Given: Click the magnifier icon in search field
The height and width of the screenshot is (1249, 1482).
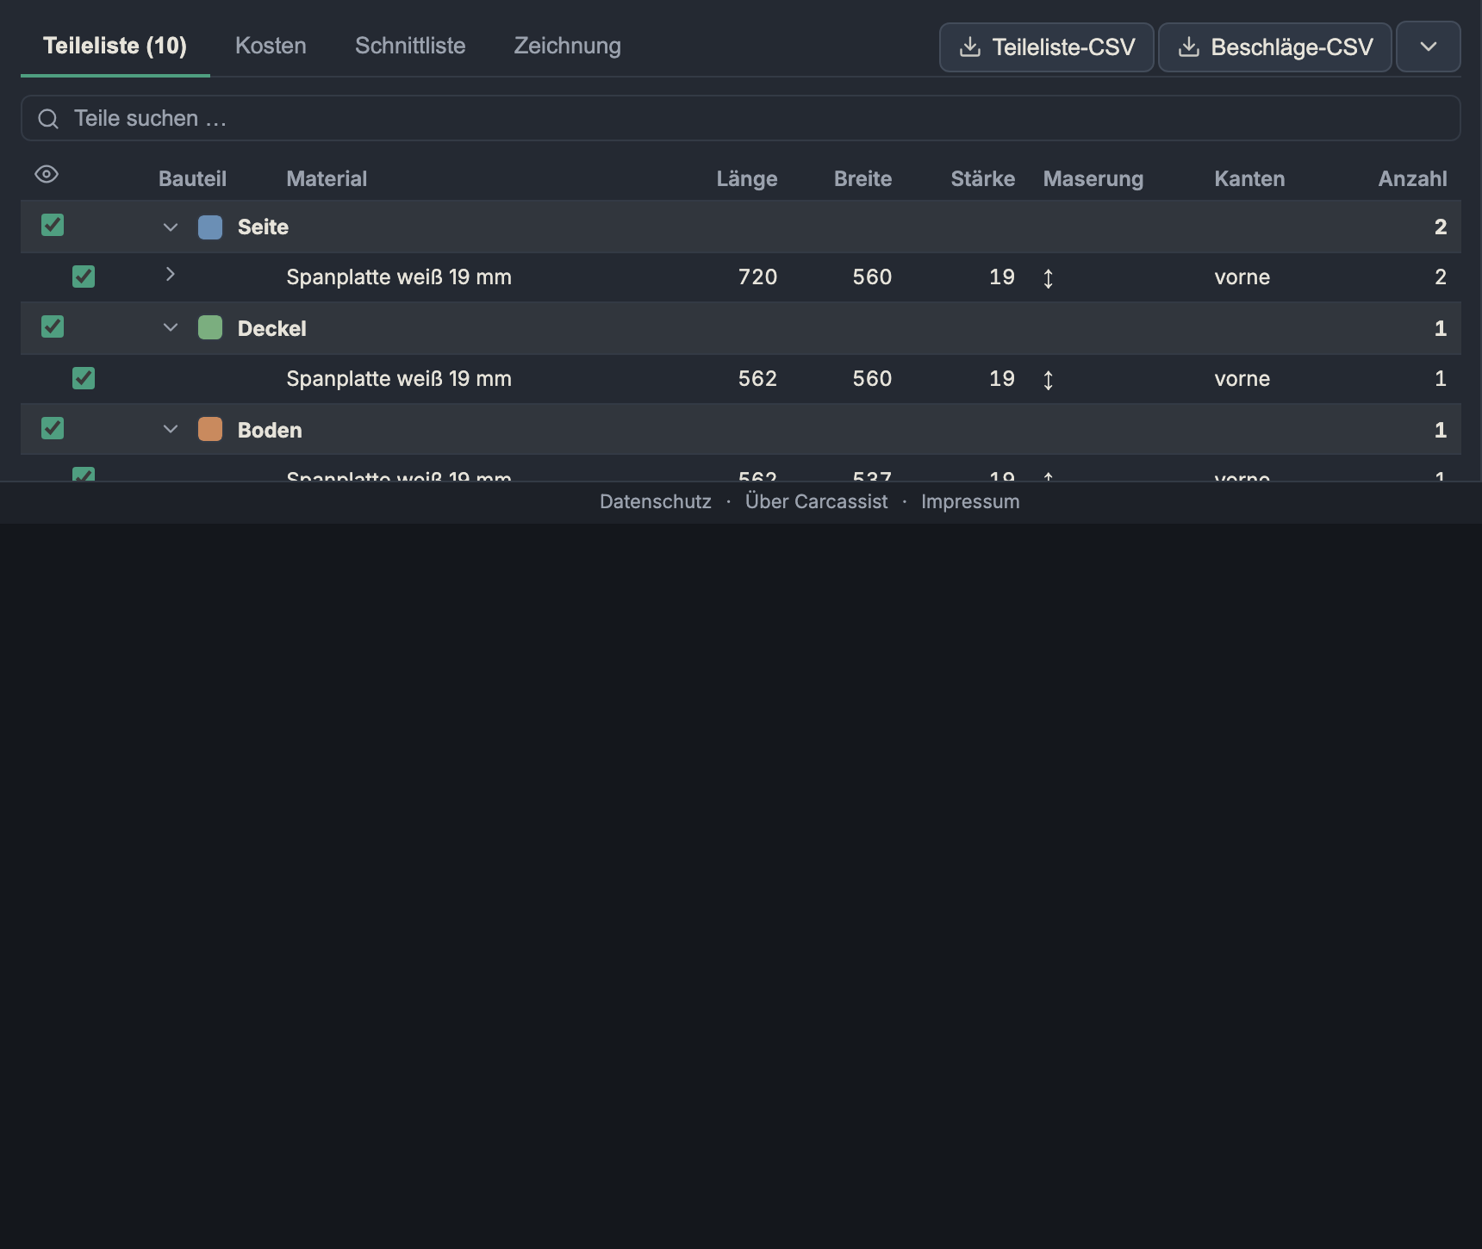Looking at the screenshot, I should tap(49, 119).
